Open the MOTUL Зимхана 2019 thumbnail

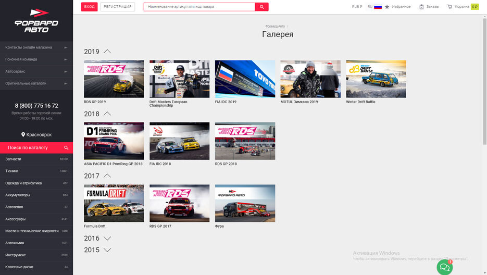[310, 79]
